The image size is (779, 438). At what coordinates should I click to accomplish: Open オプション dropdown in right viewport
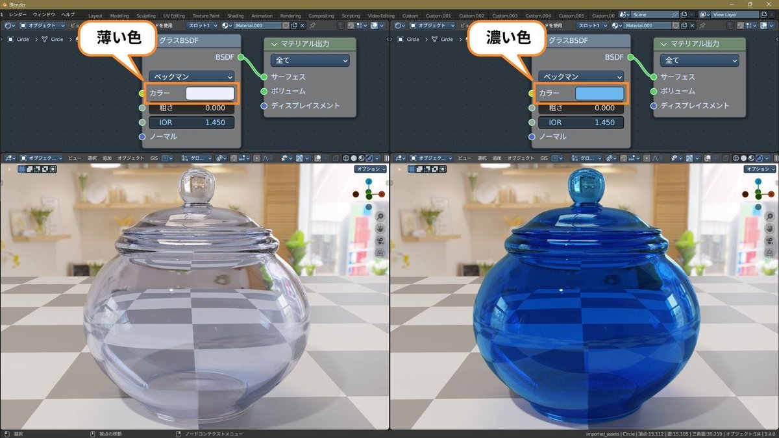click(760, 169)
